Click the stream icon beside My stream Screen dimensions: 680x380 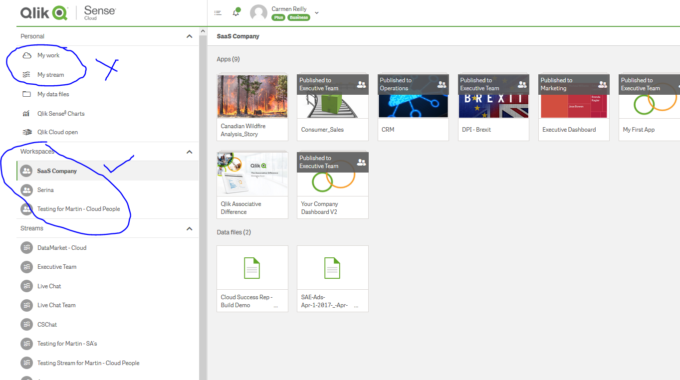(x=27, y=75)
